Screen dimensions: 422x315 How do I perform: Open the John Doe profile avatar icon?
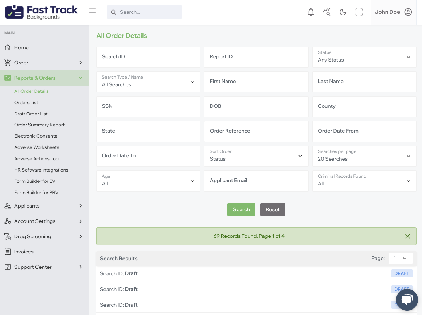pyautogui.click(x=408, y=12)
